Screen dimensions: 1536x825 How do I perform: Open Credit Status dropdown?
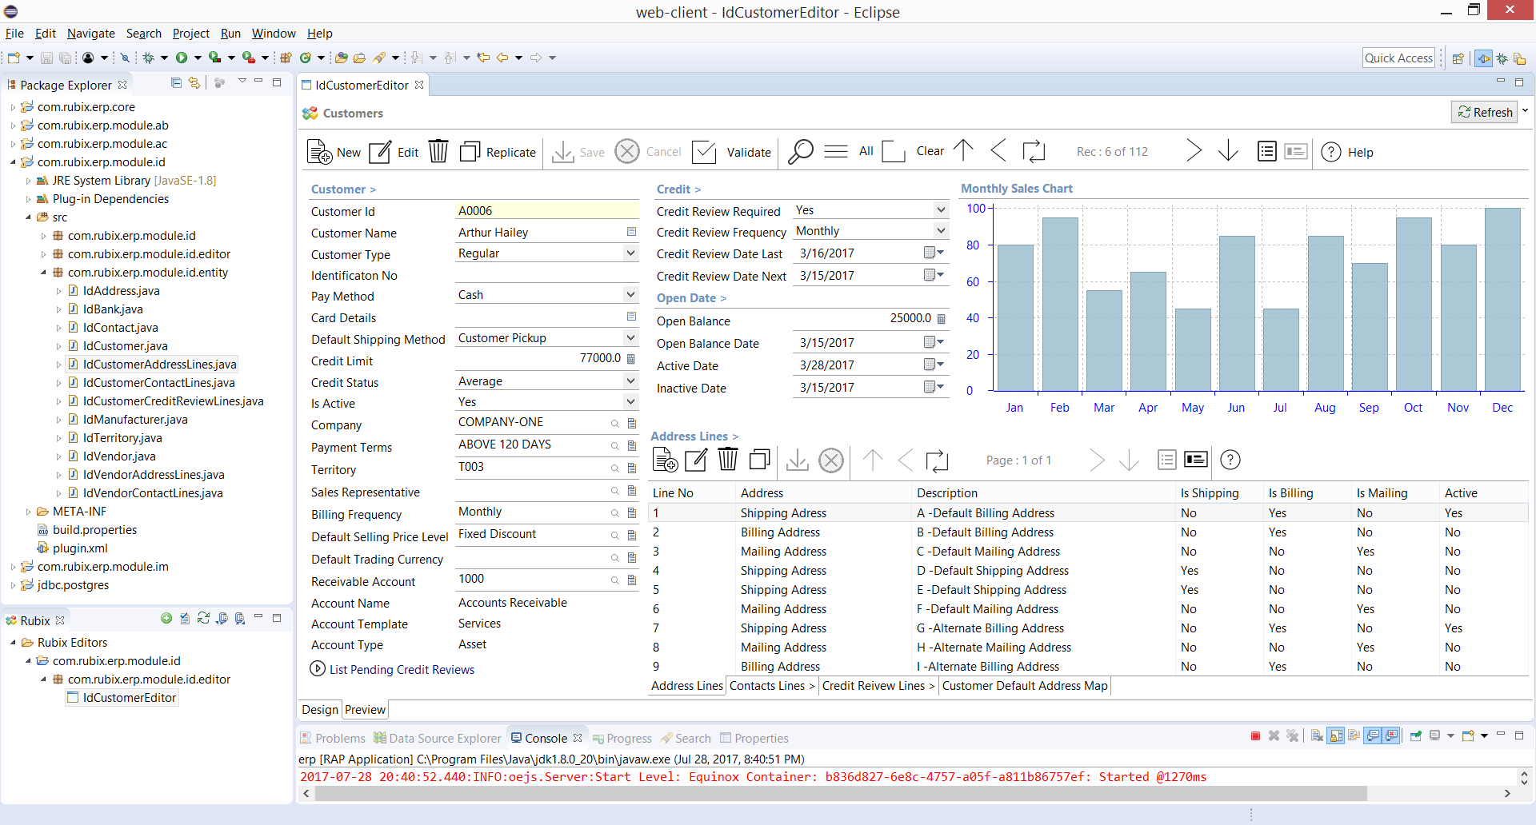tap(630, 381)
